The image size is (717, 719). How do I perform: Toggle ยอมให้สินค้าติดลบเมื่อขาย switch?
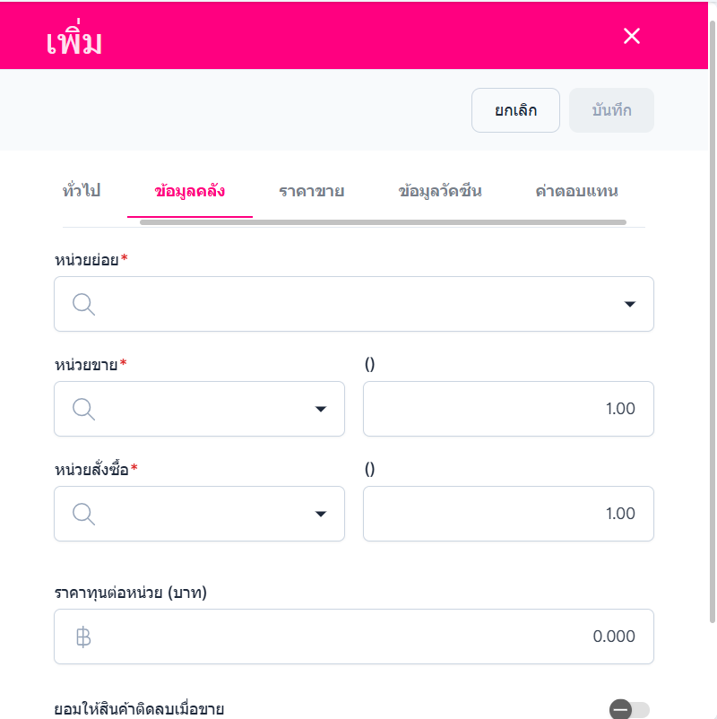click(x=629, y=710)
